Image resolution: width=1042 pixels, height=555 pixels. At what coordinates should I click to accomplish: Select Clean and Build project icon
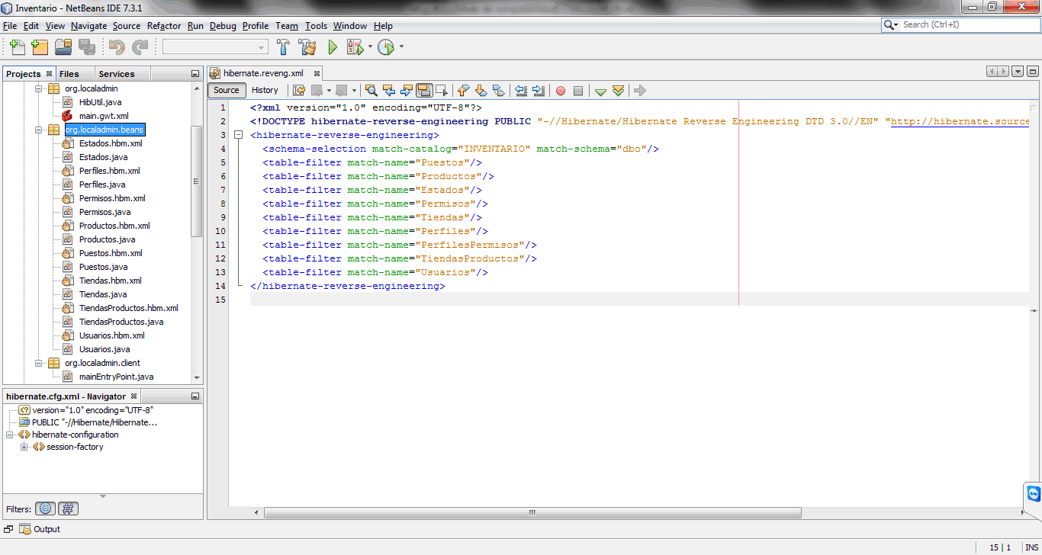(307, 47)
